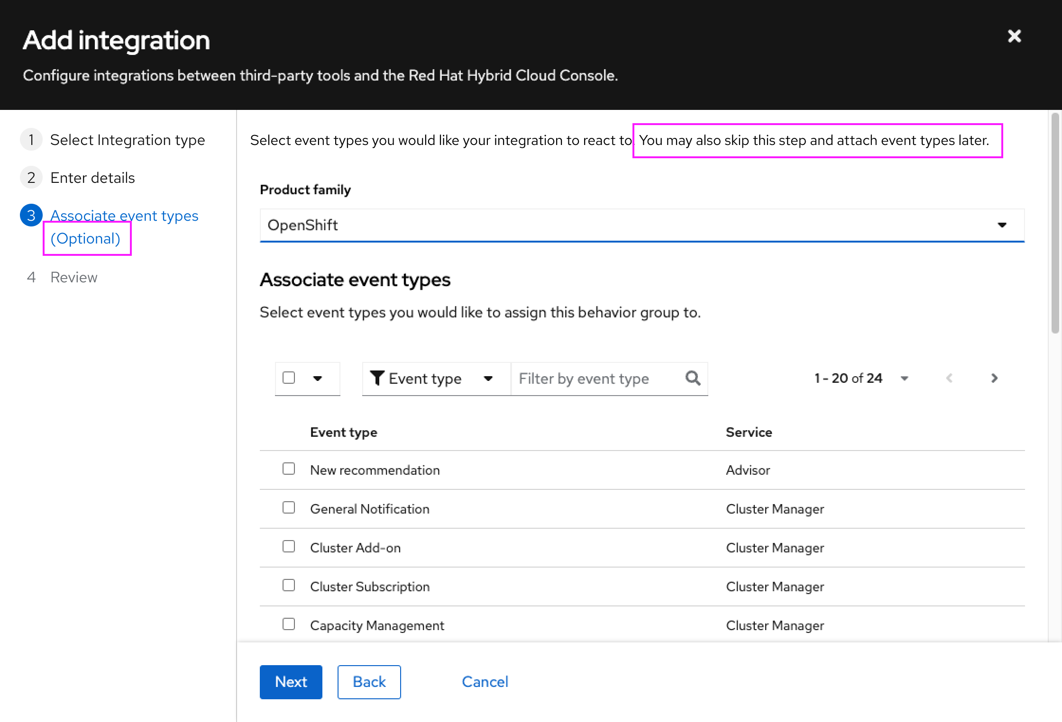Expand the bulk select dropdown arrow
The width and height of the screenshot is (1062, 722).
point(318,378)
